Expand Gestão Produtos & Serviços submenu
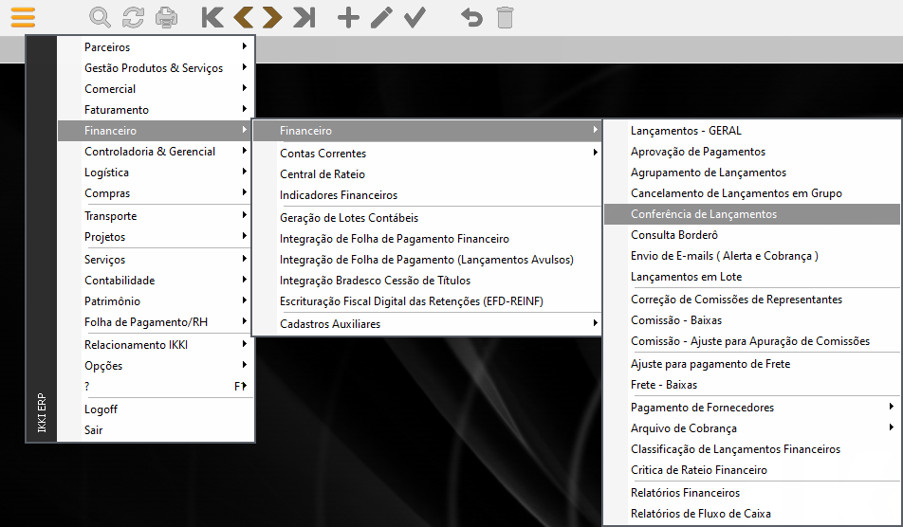This screenshot has width=903, height=527. pos(156,68)
